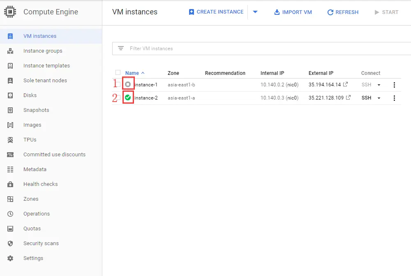Click the Settings gear icon
The height and width of the screenshot is (276, 411).
click(x=10, y=258)
